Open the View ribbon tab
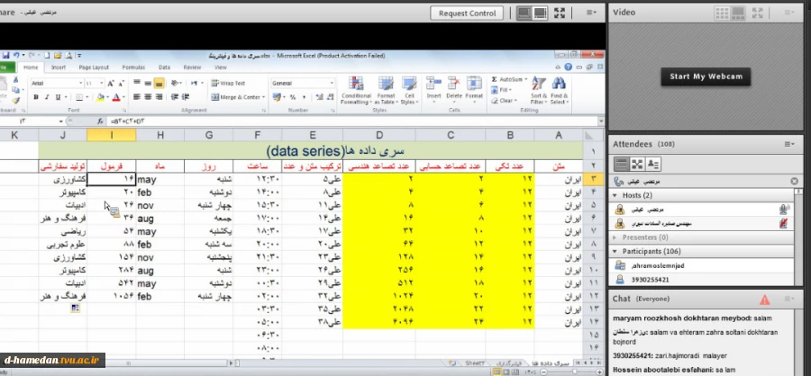Screen dimensions: 811x376 pos(221,67)
